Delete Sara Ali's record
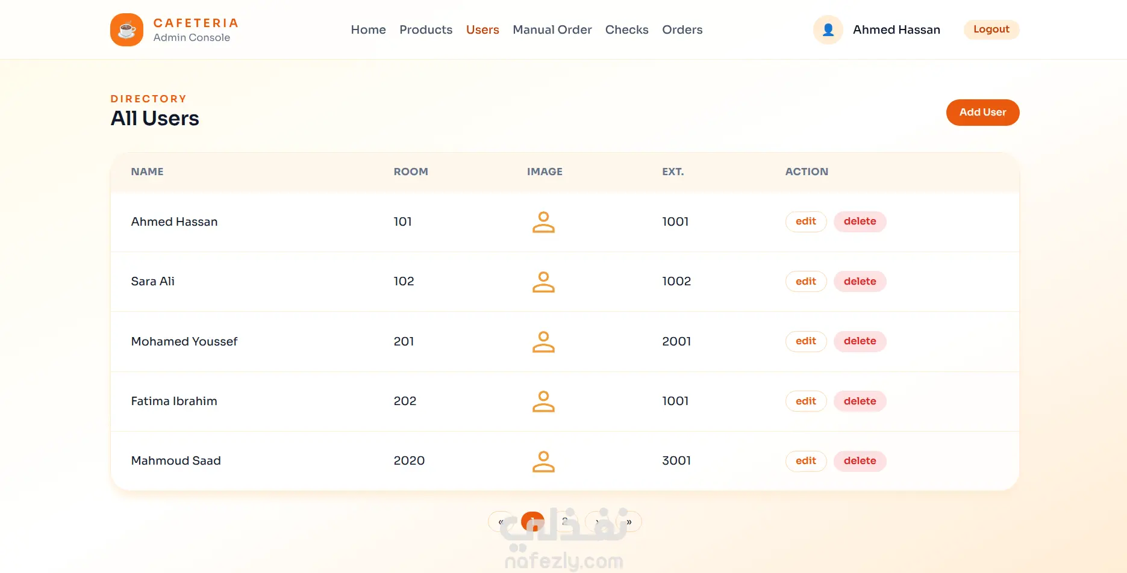 click(x=860, y=281)
